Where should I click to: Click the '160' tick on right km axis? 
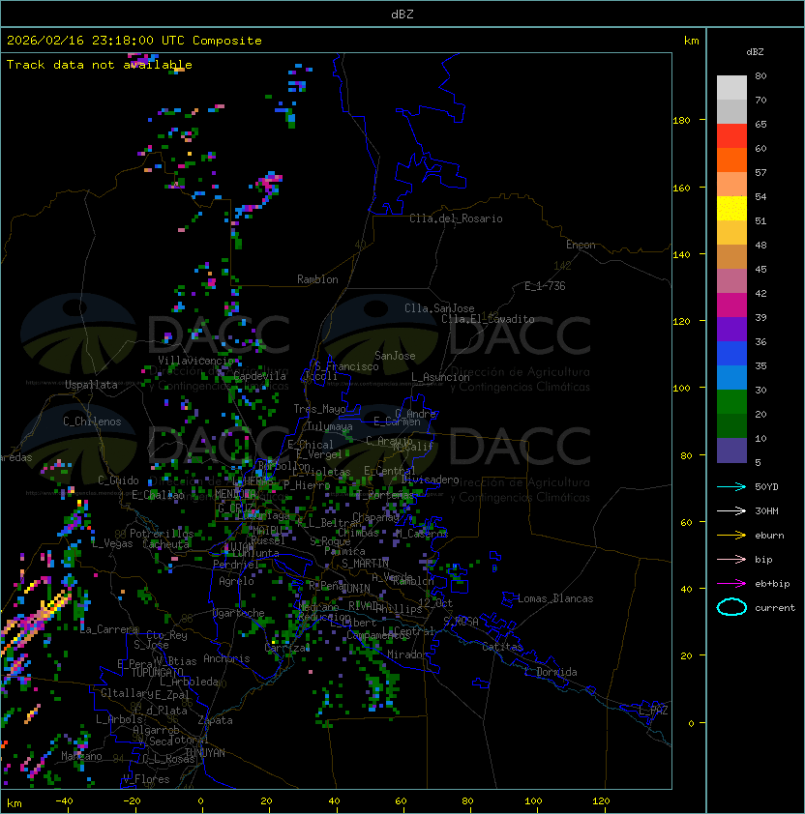[681, 188]
